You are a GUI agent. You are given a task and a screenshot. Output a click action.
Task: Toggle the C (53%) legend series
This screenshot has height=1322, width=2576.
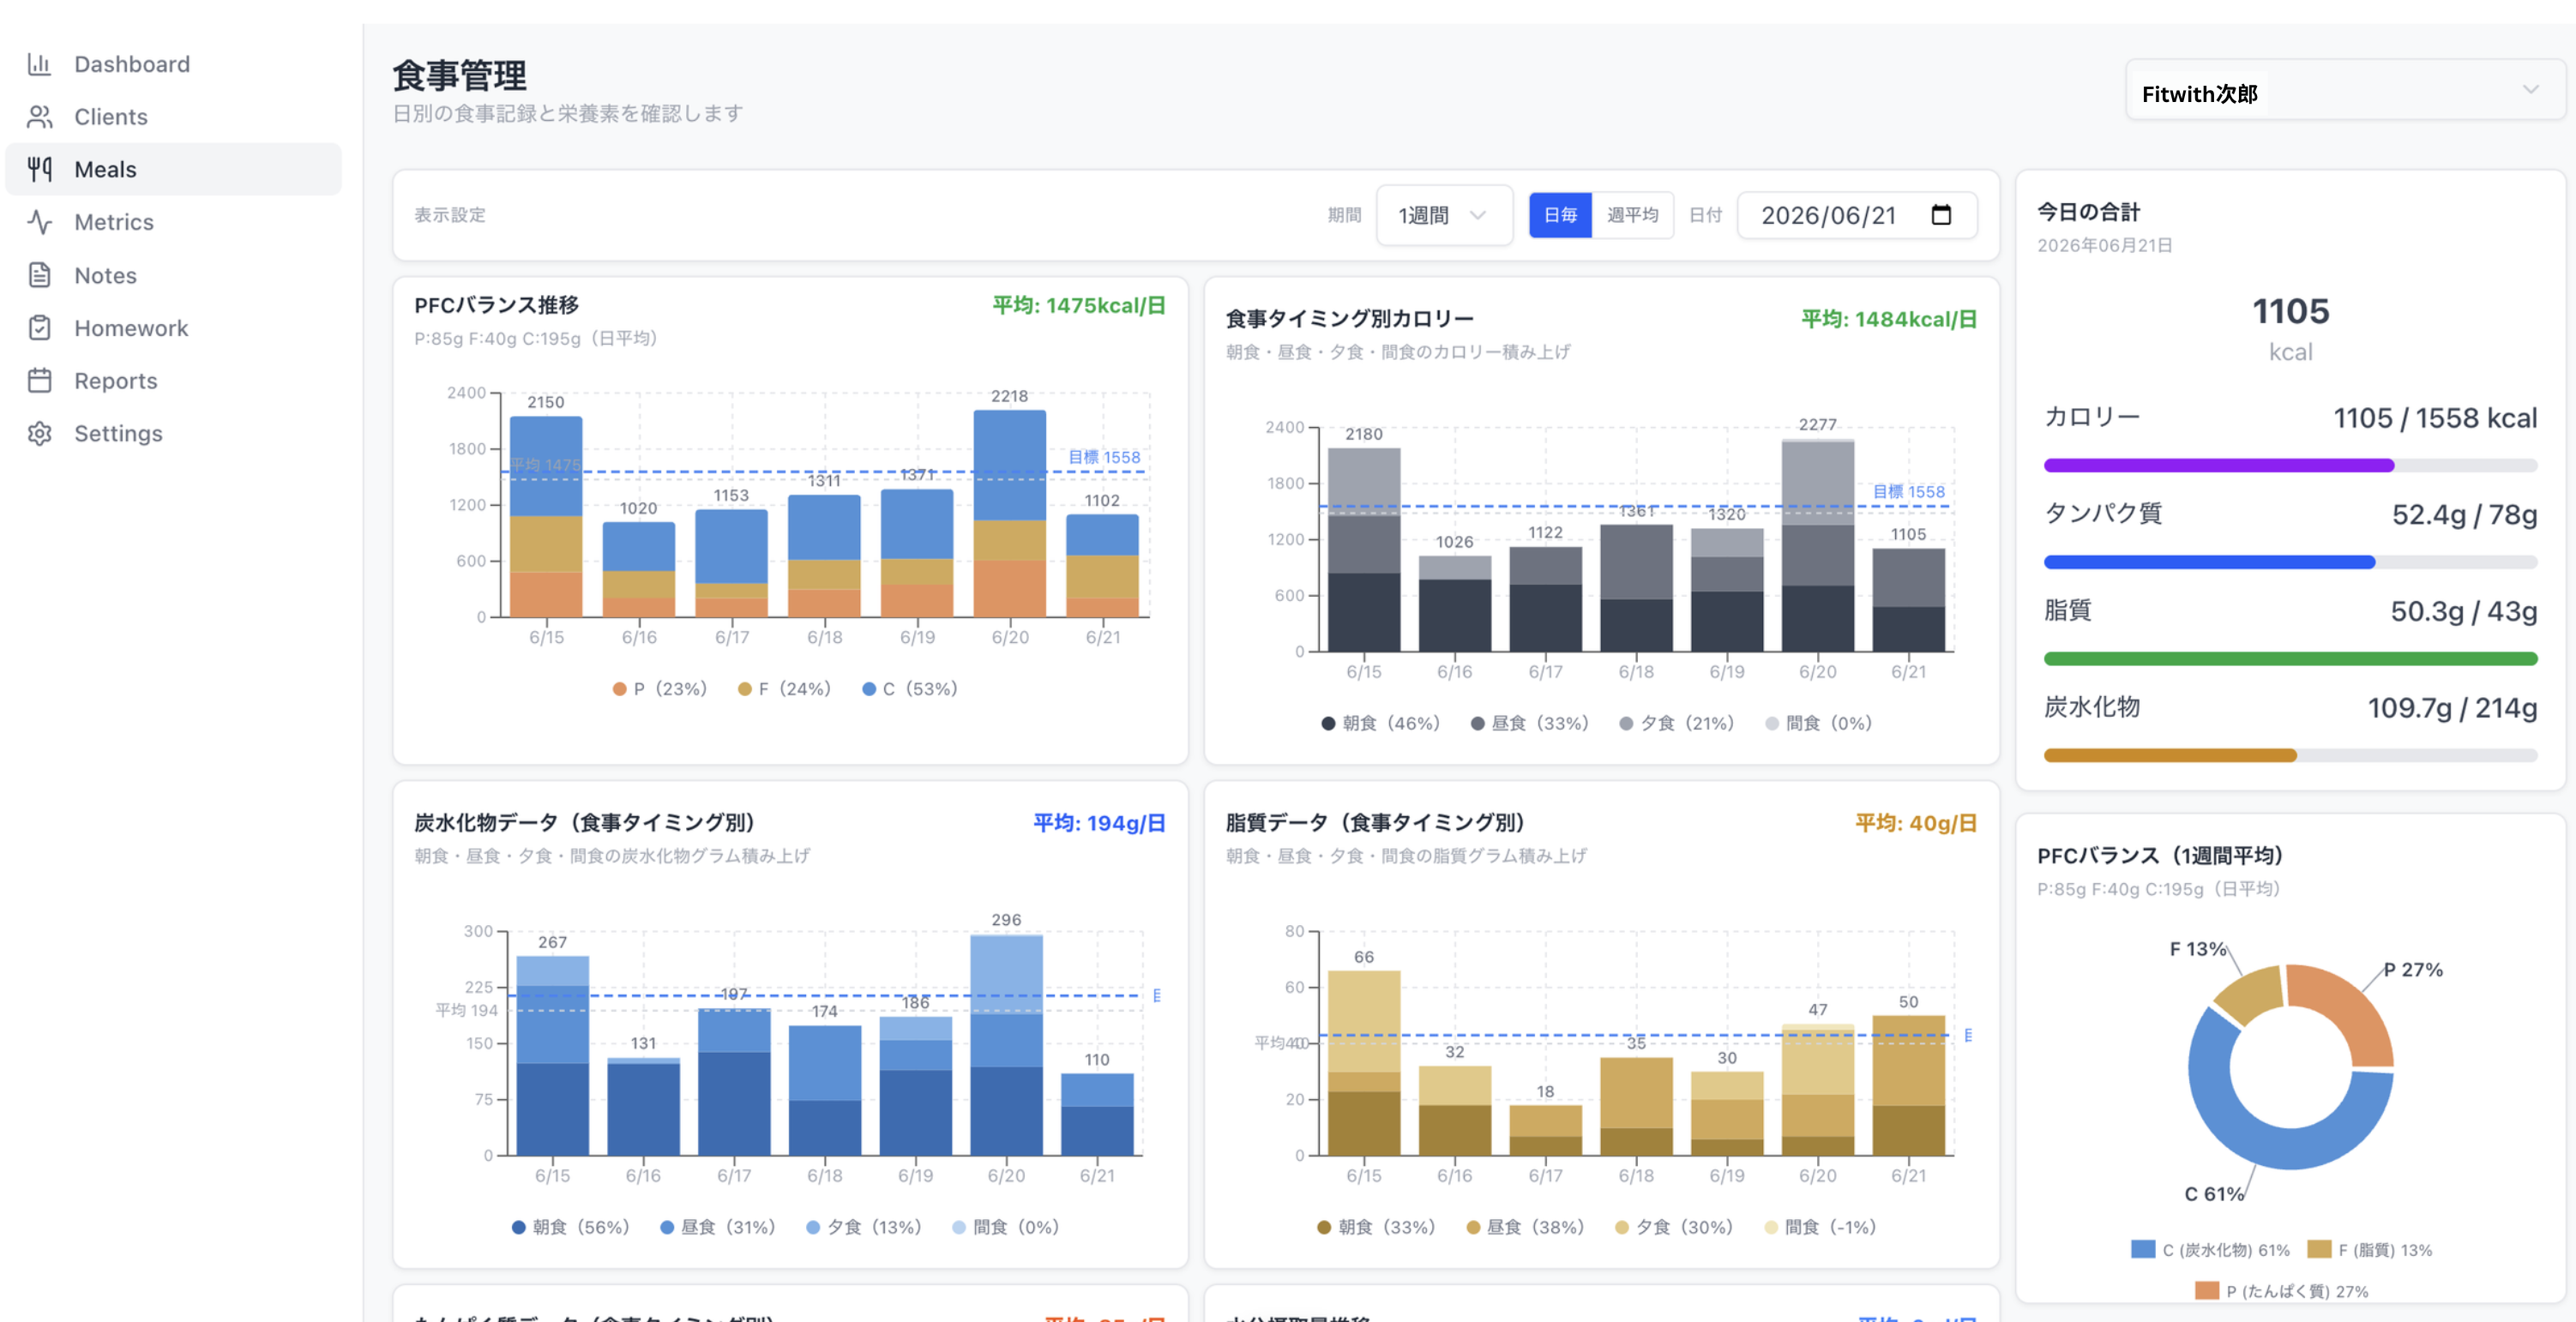coord(910,689)
